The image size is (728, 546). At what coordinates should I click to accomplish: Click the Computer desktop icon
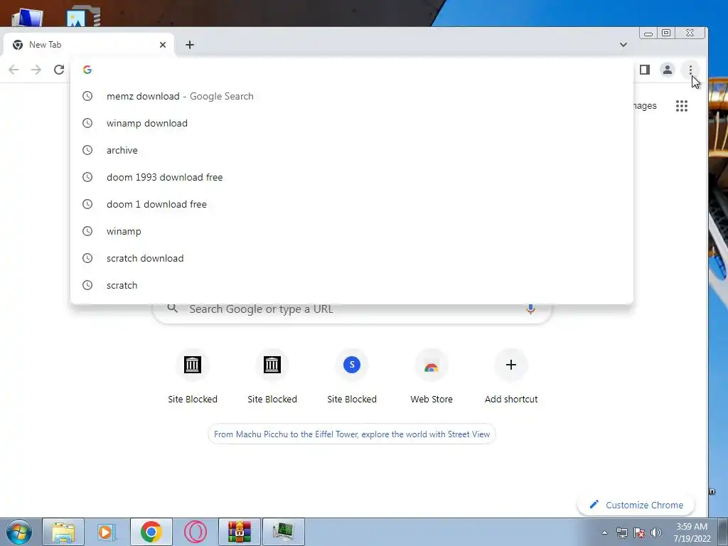click(28, 17)
